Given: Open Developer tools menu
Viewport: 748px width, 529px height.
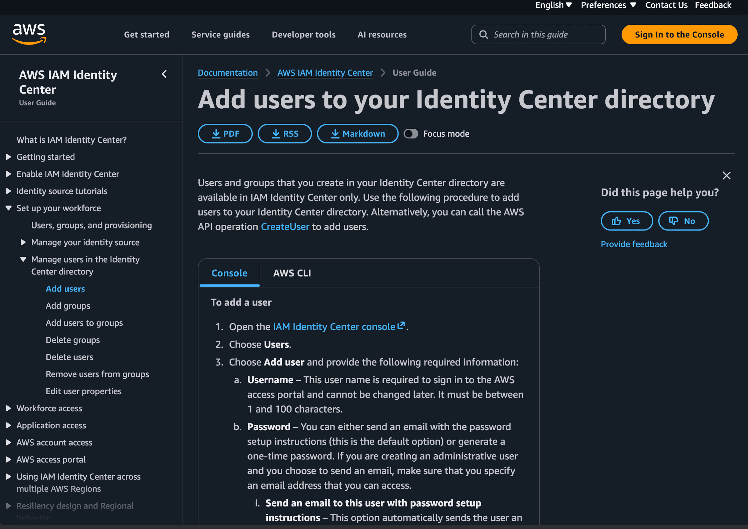Looking at the screenshot, I should point(304,34).
